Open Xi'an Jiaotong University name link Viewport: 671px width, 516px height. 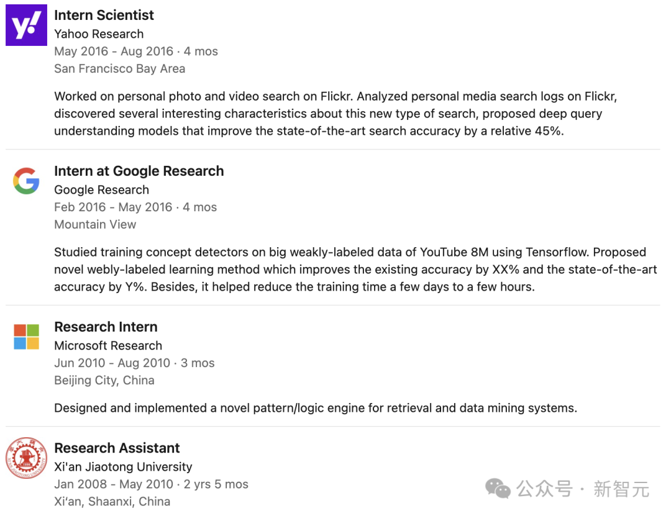pos(123,467)
